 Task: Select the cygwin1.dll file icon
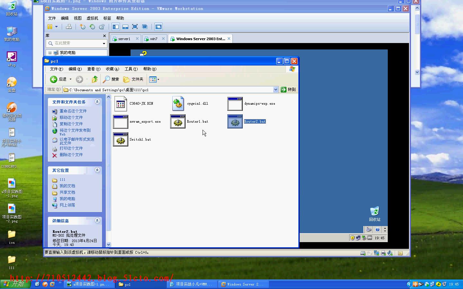click(x=178, y=104)
